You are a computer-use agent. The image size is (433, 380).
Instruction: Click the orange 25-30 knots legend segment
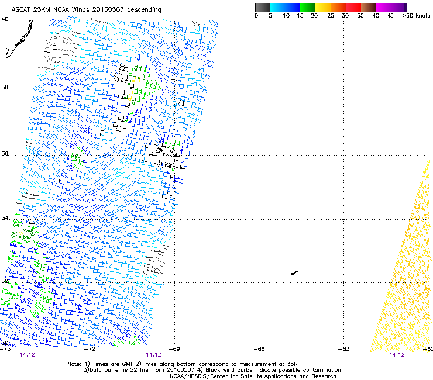coord(338,7)
